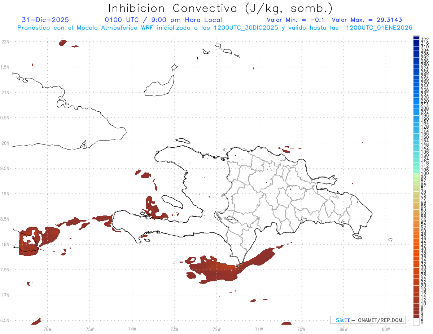The height and width of the screenshot is (334, 433).
Task: Click the "SisTT - ONAMET/REP.DOM." credit box
Action: coord(368,320)
